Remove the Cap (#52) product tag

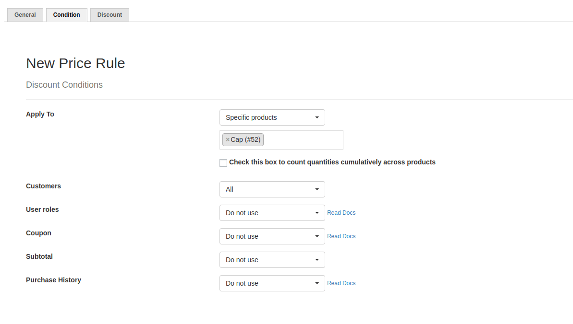pos(228,140)
